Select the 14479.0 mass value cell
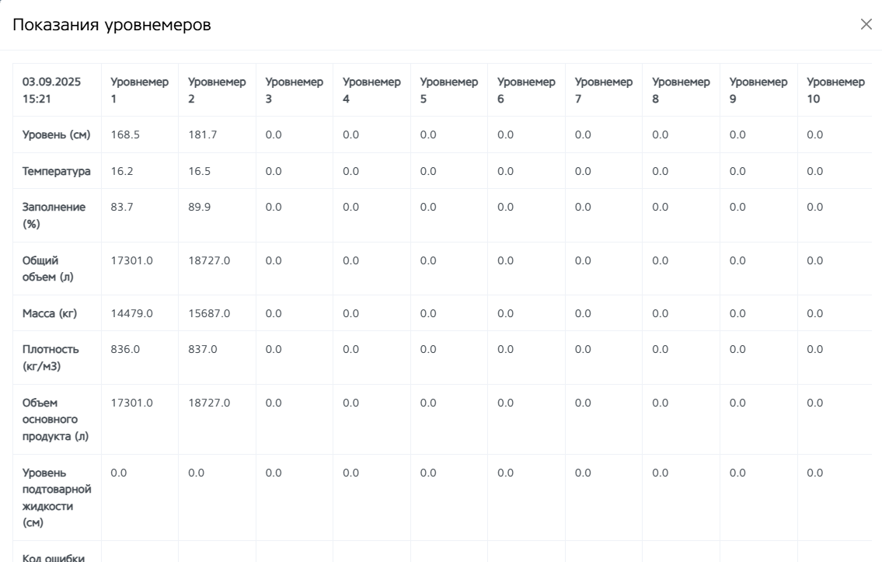Screen dimensions: 882x562 [131, 313]
